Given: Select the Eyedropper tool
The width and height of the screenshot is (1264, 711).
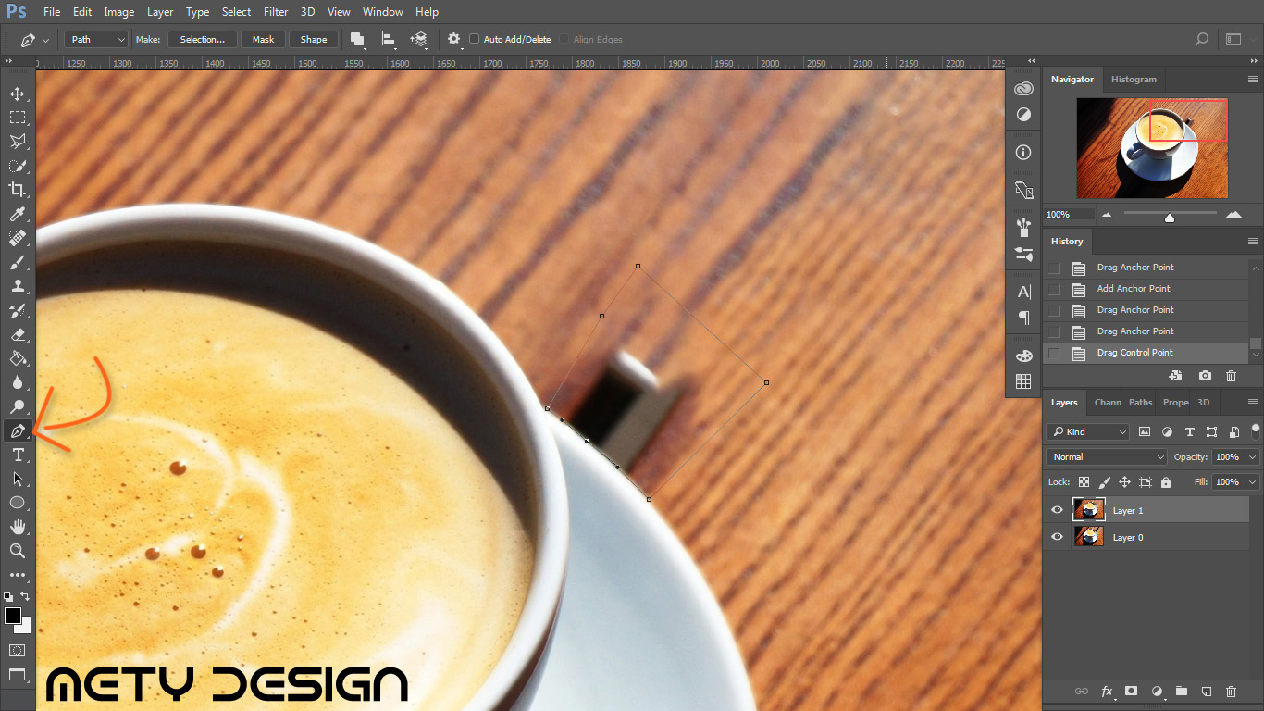Looking at the screenshot, I should tap(18, 214).
